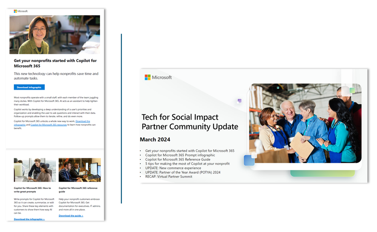
Task: Click bullet 'Copilot for Microsoft 365 Reference Guide'
Action: coord(177,159)
